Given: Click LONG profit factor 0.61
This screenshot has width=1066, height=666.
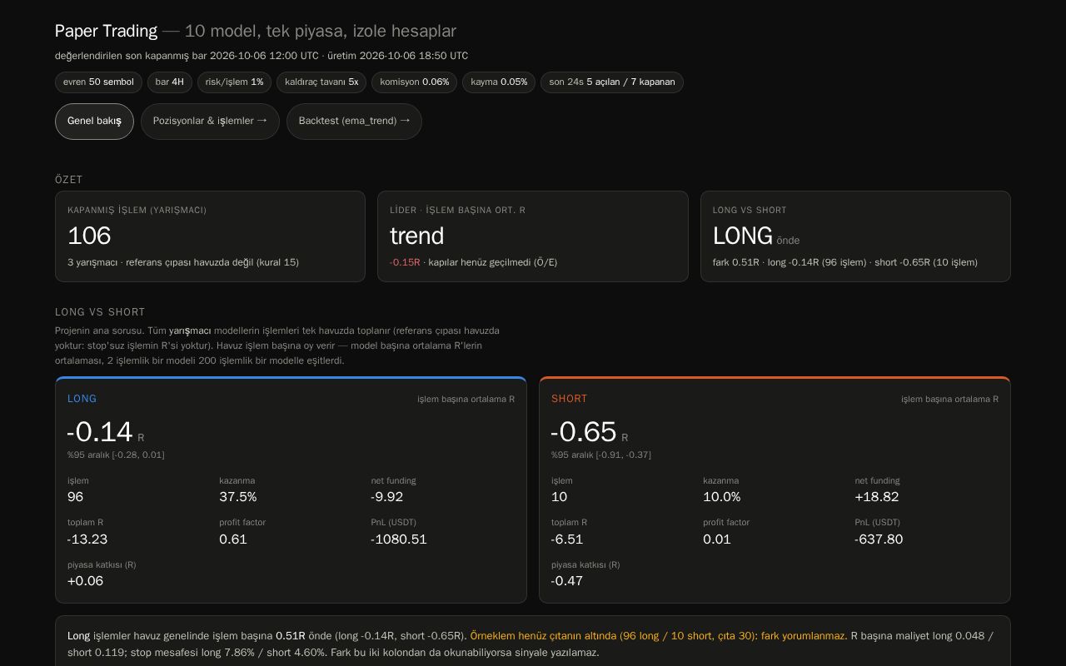Looking at the screenshot, I should tap(233, 539).
